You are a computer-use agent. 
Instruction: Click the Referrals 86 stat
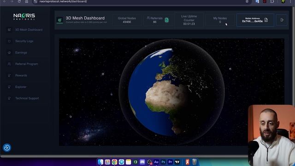155,20
